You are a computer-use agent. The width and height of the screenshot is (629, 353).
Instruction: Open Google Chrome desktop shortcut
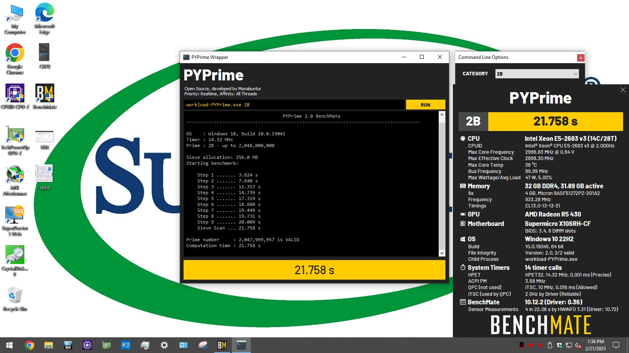[15, 59]
